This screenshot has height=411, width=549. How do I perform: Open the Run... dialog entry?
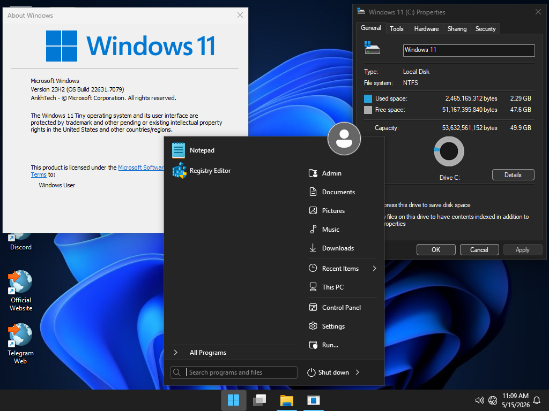coord(323,345)
